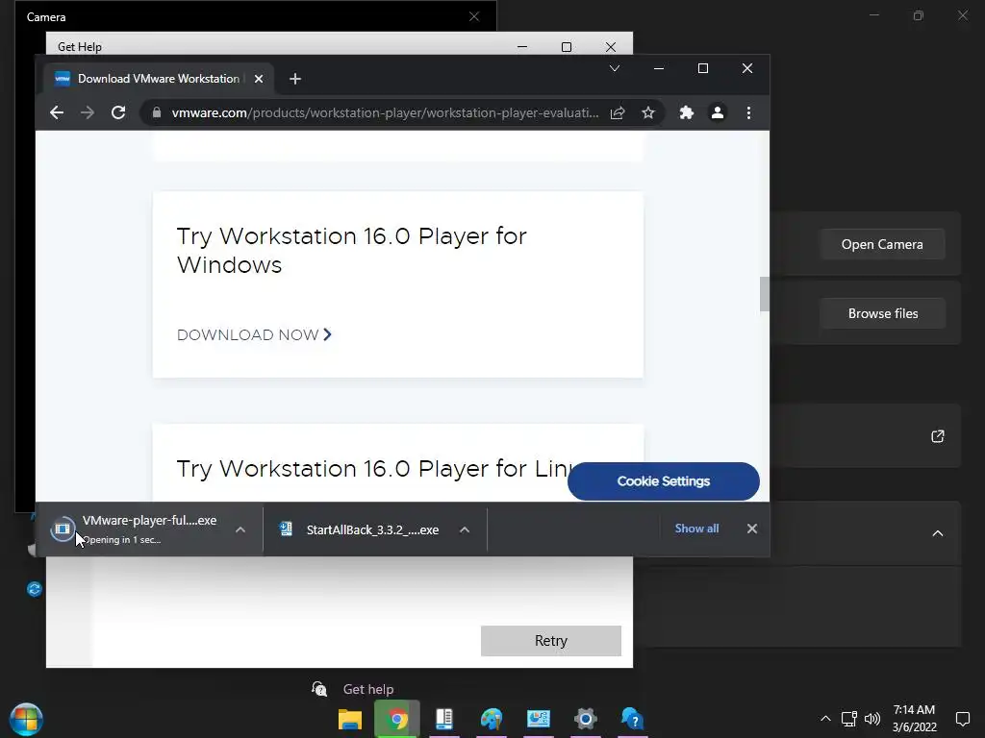
Task: Expand StartAllBack download options arrow
Action: pyautogui.click(x=465, y=529)
